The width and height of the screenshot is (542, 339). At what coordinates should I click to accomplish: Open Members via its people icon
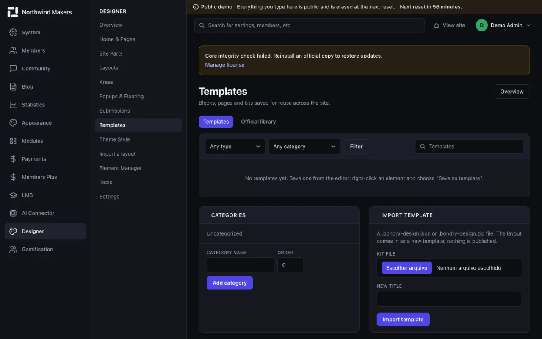13,50
